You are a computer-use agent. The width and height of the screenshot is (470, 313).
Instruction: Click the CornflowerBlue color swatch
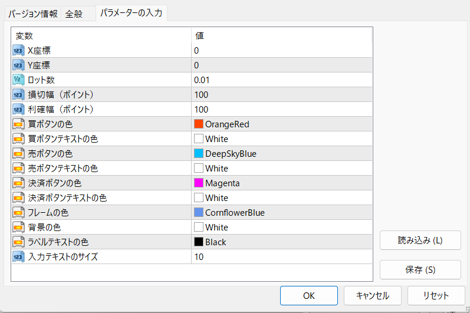(x=199, y=213)
